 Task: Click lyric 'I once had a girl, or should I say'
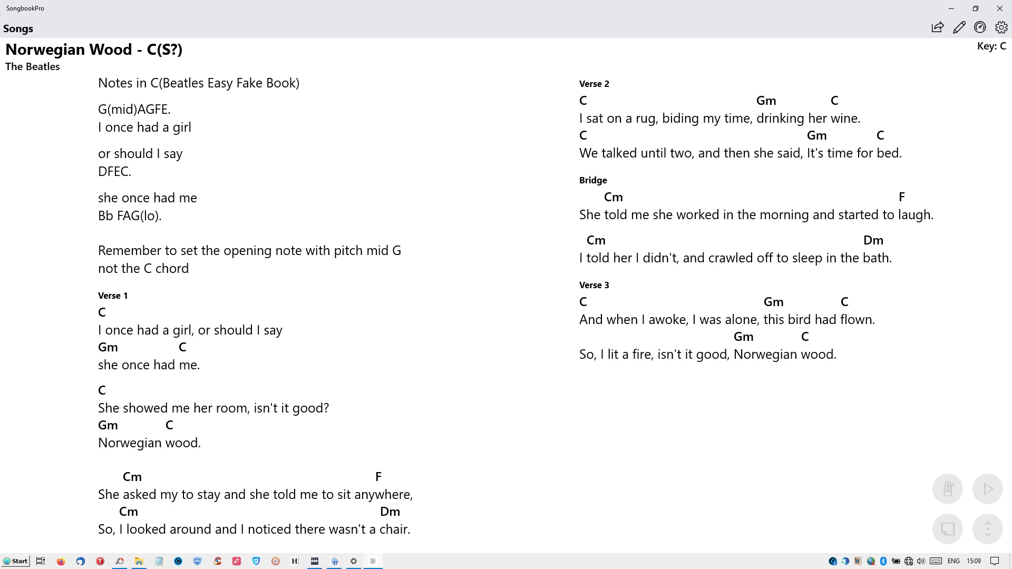(190, 330)
